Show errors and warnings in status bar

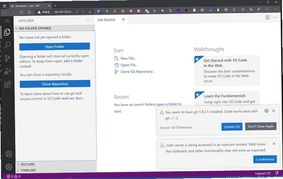[14, 176]
